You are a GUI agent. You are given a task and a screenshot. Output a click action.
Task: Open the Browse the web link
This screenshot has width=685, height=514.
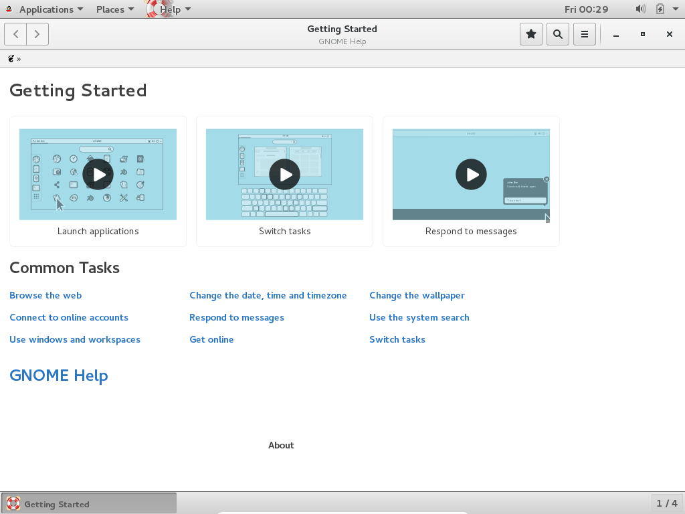pyautogui.click(x=45, y=295)
